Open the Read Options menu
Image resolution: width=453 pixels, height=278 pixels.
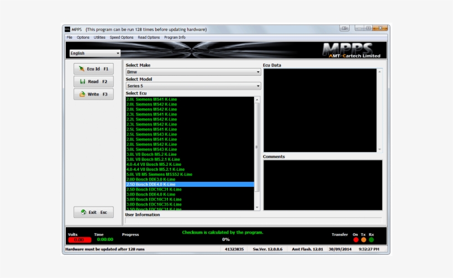[149, 38]
